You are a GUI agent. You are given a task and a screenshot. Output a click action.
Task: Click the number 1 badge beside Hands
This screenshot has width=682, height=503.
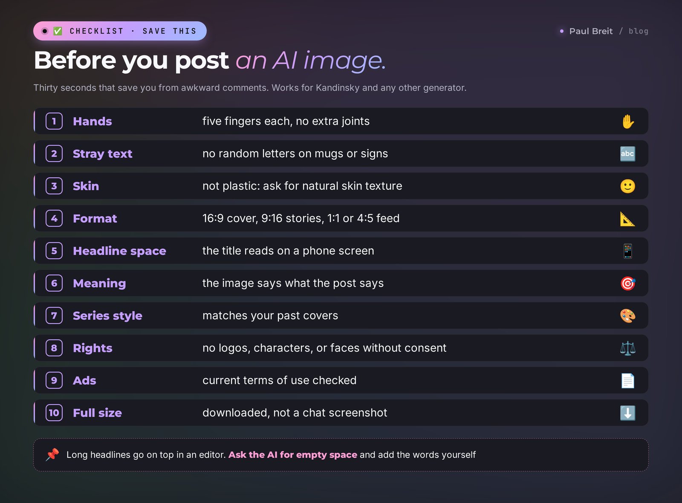point(54,121)
